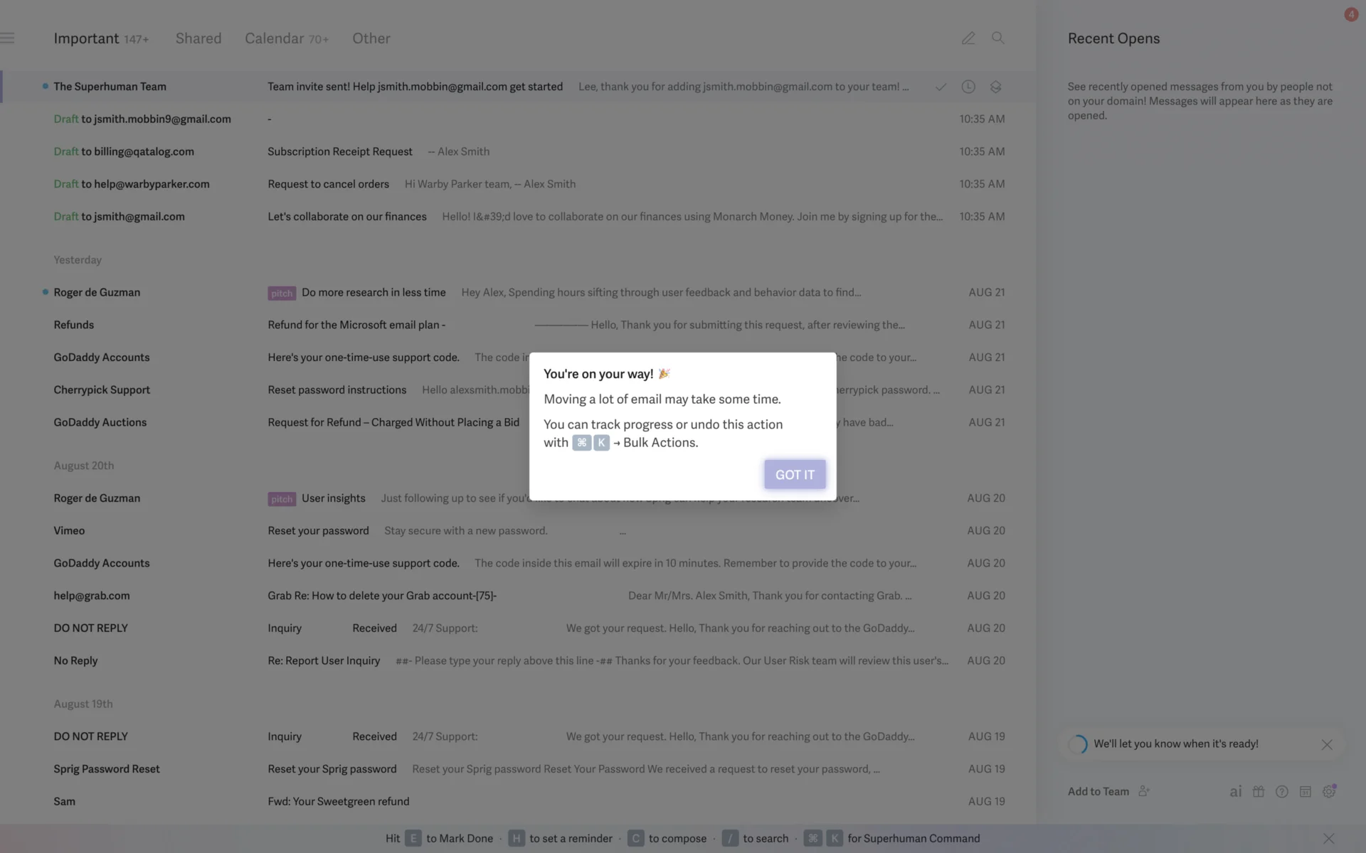Mark Superhuman Team email done with checkmark
The width and height of the screenshot is (1366, 853).
(x=941, y=87)
